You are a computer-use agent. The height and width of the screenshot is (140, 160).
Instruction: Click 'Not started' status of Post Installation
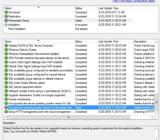(81, 29)
